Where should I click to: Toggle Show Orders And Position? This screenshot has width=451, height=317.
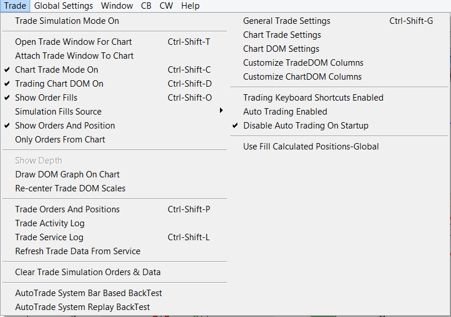(64, 126)
